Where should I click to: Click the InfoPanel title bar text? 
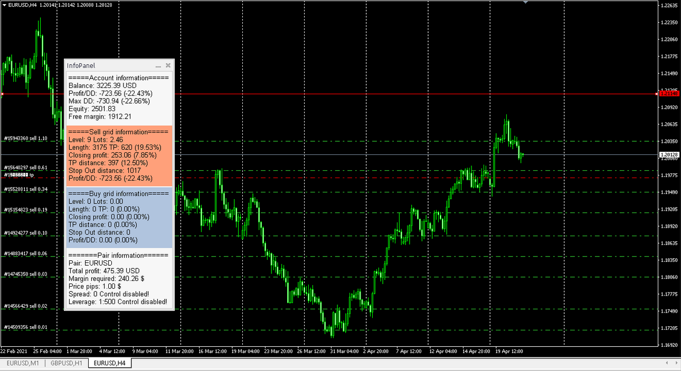point(81,66)
